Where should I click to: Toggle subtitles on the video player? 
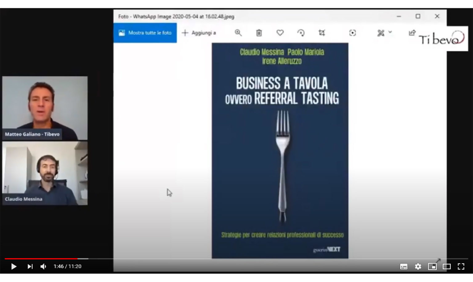coord(403,266)
